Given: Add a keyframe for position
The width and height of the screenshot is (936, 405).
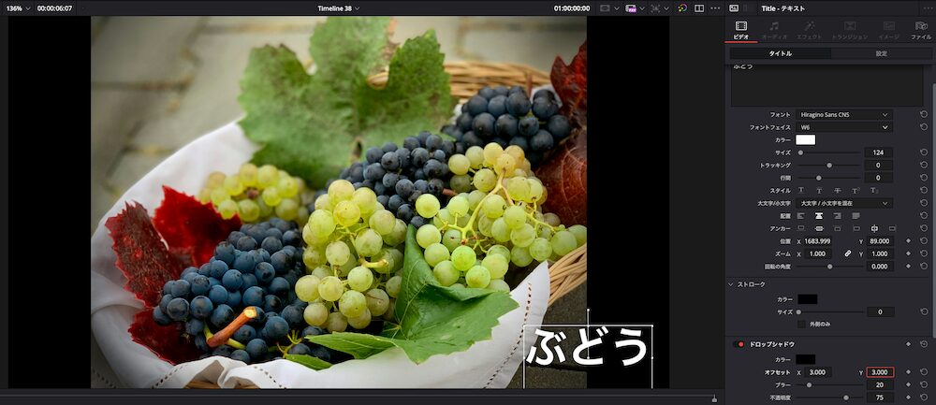Looking at the screenshot, I should (908, 240).
